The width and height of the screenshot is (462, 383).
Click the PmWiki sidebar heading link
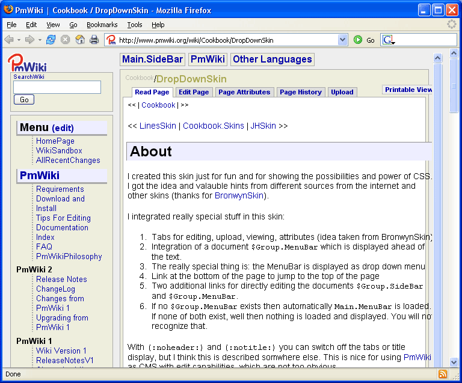point(40,176)
